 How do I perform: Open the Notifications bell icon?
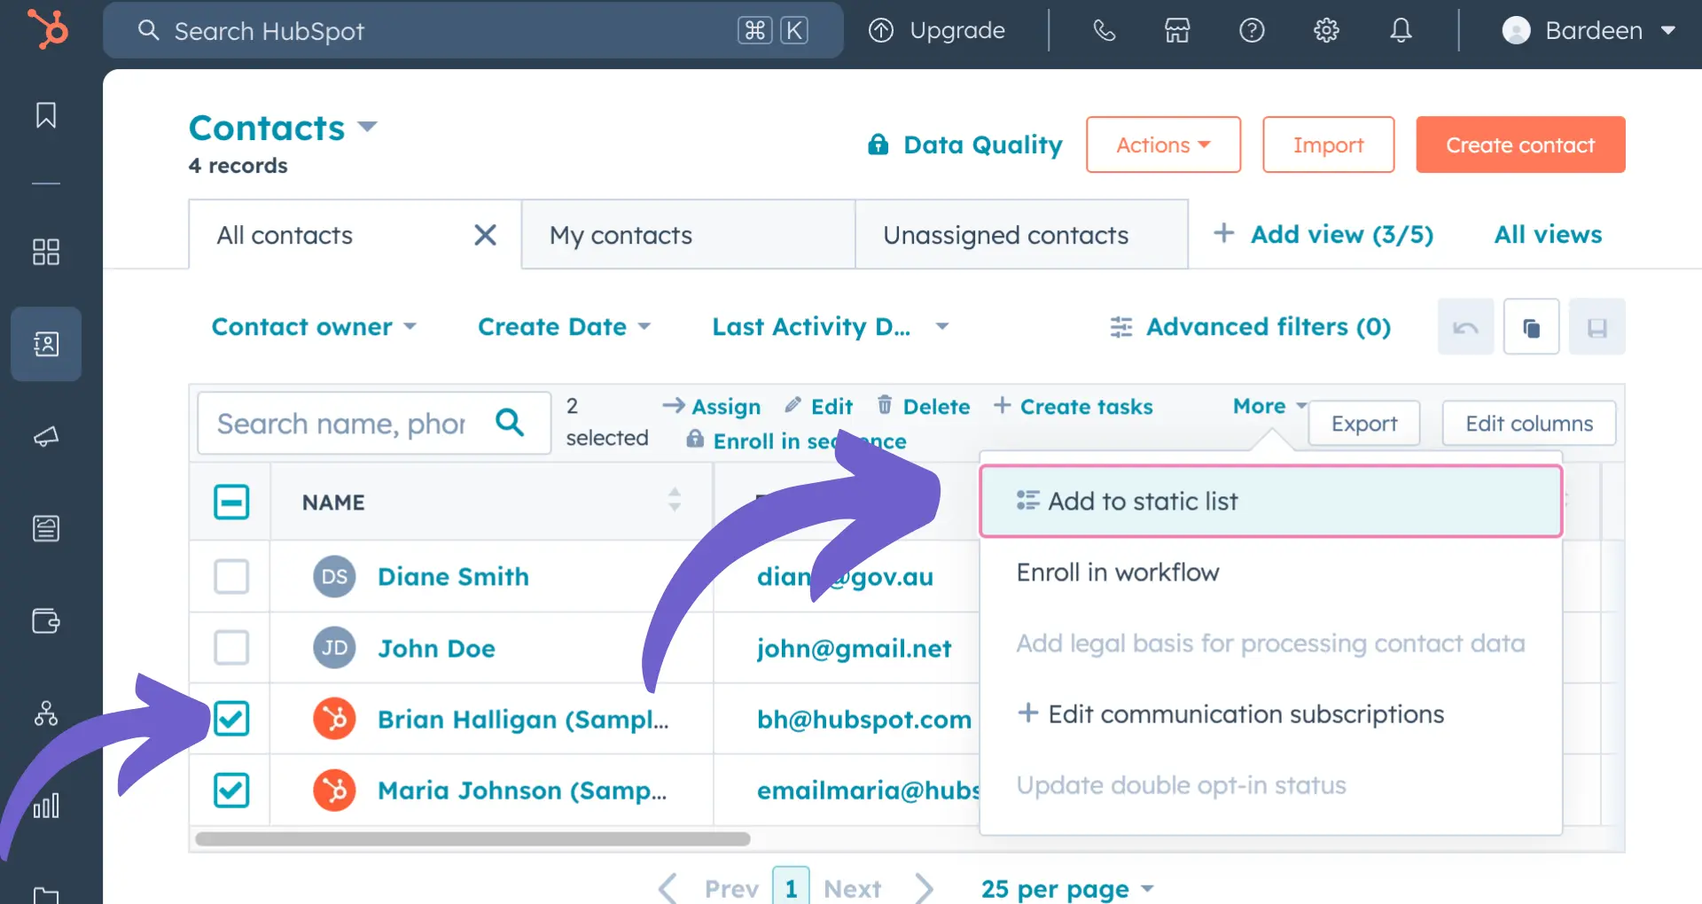(x=1401, y=30)
